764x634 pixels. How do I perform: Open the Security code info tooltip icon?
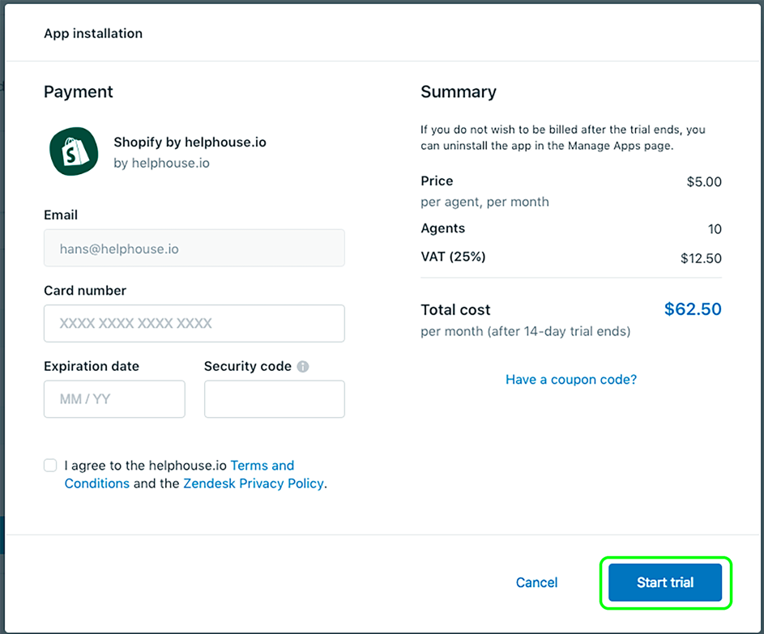303,366
